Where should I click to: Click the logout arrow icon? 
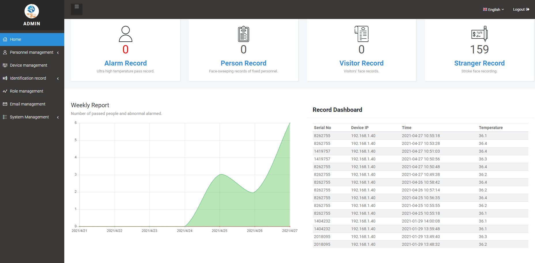(x=528, y=9)
